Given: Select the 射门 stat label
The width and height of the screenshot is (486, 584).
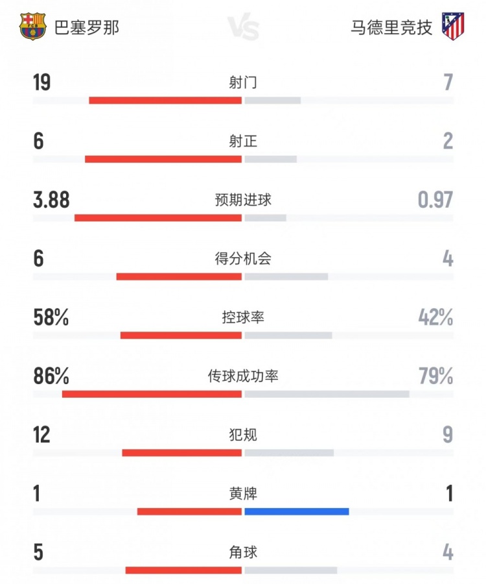Looking at the screenshot, I should click(x=243, y=82).
